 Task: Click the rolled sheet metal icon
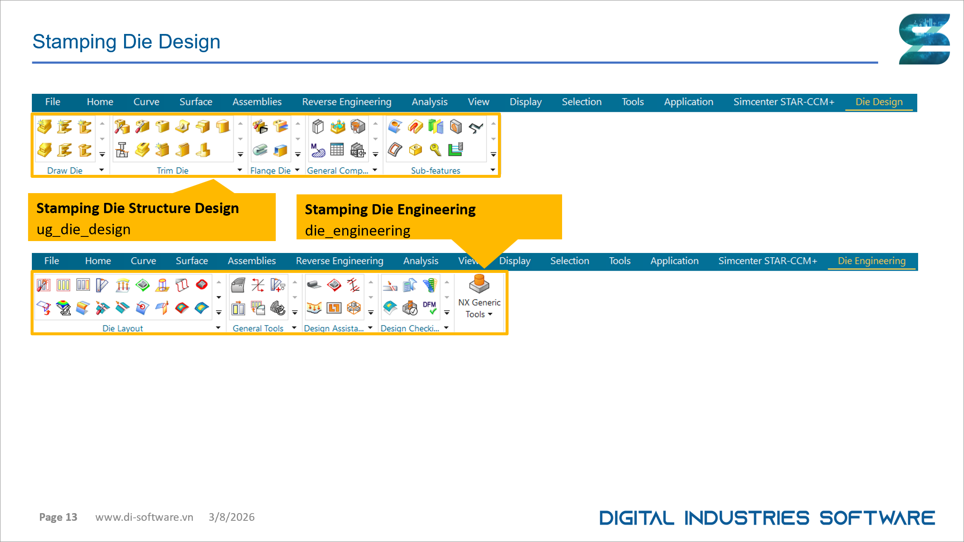coord(314,285)
